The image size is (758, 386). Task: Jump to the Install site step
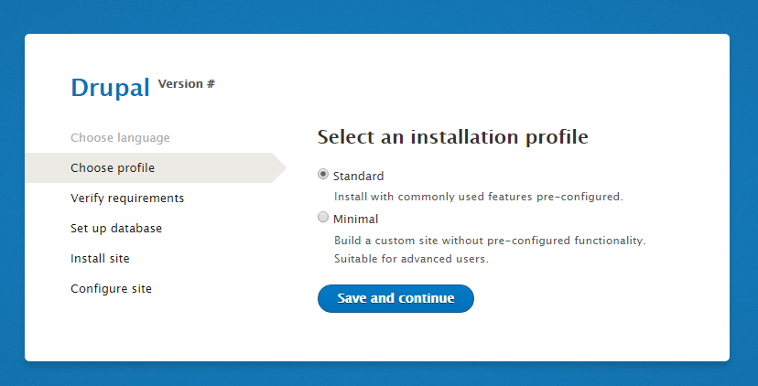[100, 259]
